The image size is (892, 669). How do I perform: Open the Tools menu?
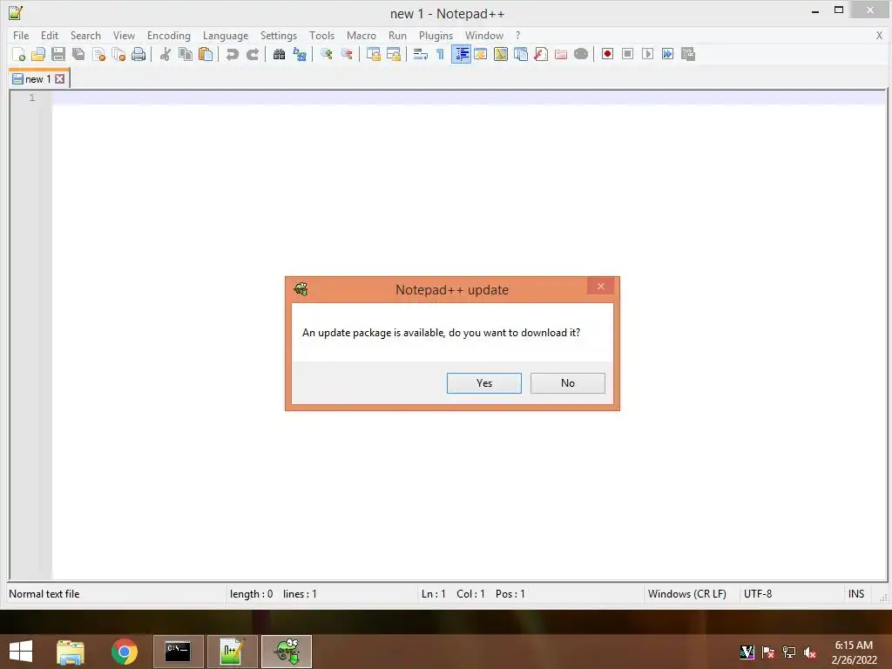322,35
